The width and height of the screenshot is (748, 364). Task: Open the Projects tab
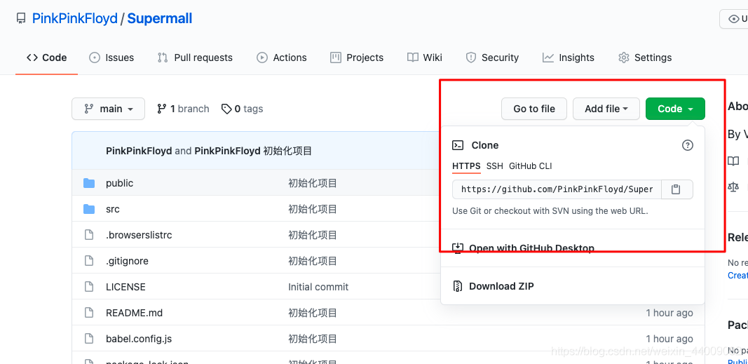coord(357,58)
